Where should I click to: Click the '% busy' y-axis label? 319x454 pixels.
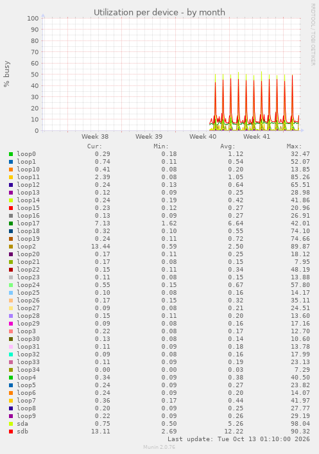(6, 74)
